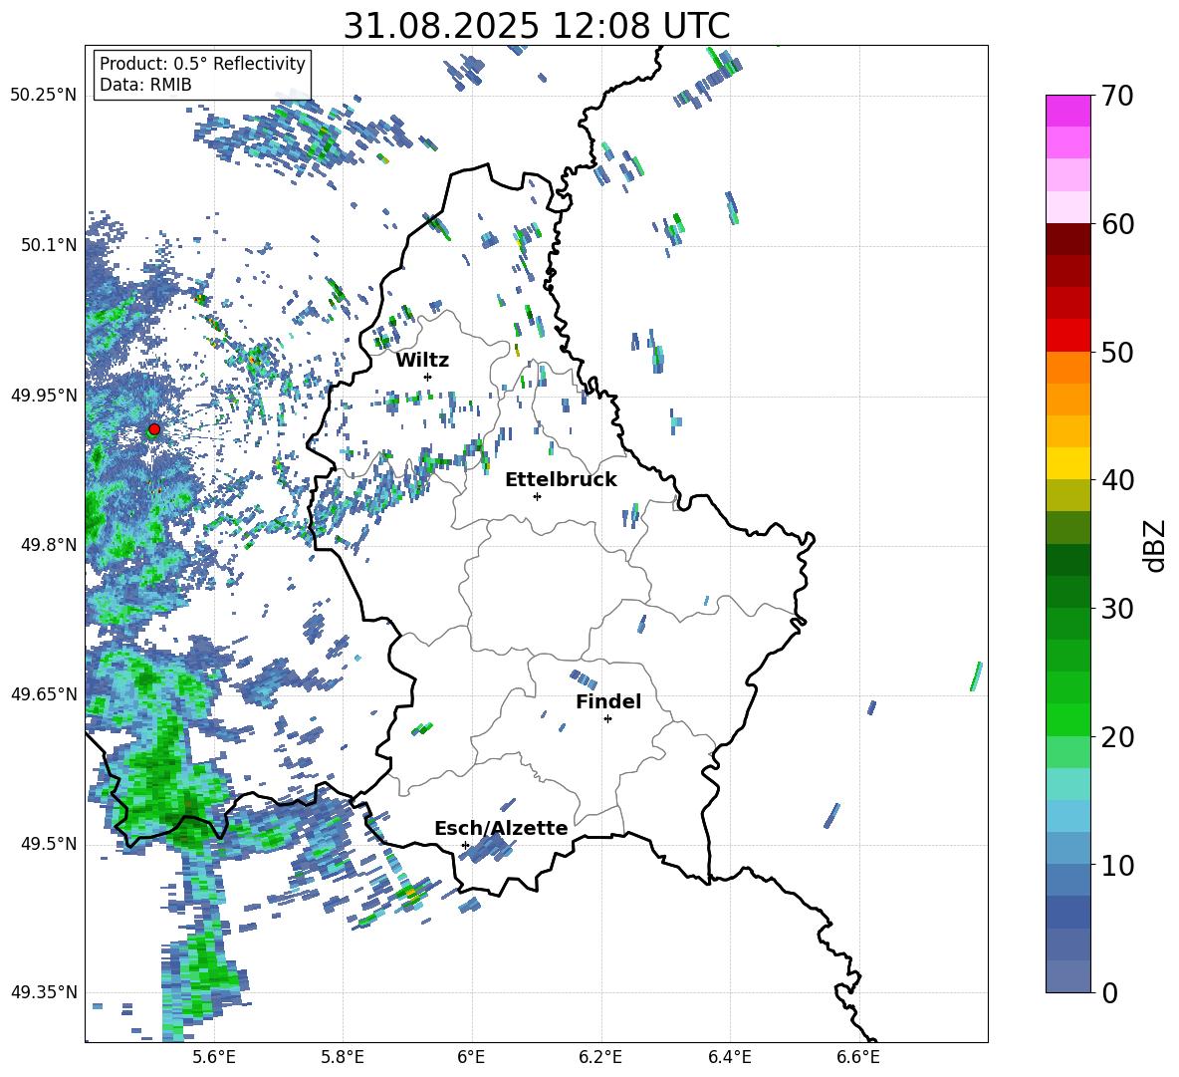Screen dimensions: 1179x1077
Task: Click the colorbar tick label 30
Action: click(1117, 609)
